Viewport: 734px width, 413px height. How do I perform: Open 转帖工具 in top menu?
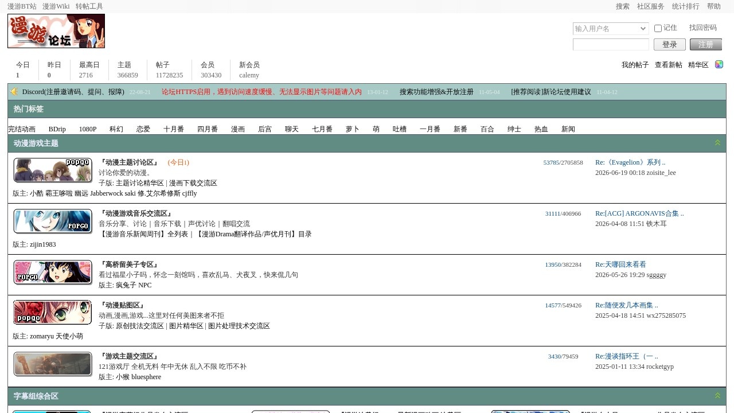pyautogui.click(x=89, y=6)
